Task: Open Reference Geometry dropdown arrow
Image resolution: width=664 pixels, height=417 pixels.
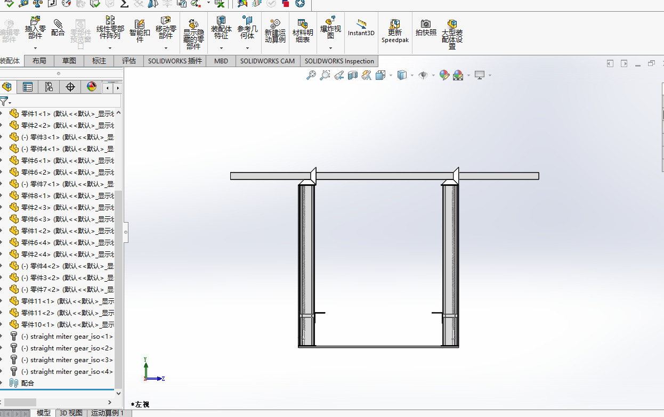Action: 247,48
